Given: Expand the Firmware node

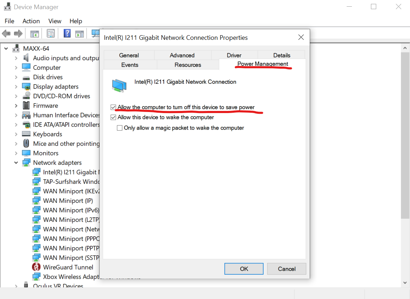Looking at the screenshot, I should point(16,106).
